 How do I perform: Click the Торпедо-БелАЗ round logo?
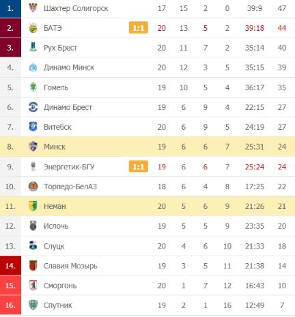pos(33,187)
